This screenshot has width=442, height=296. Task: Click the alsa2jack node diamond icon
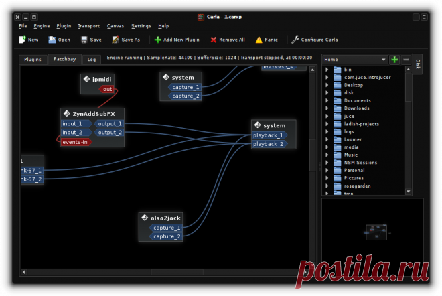(x=145, y=218)
